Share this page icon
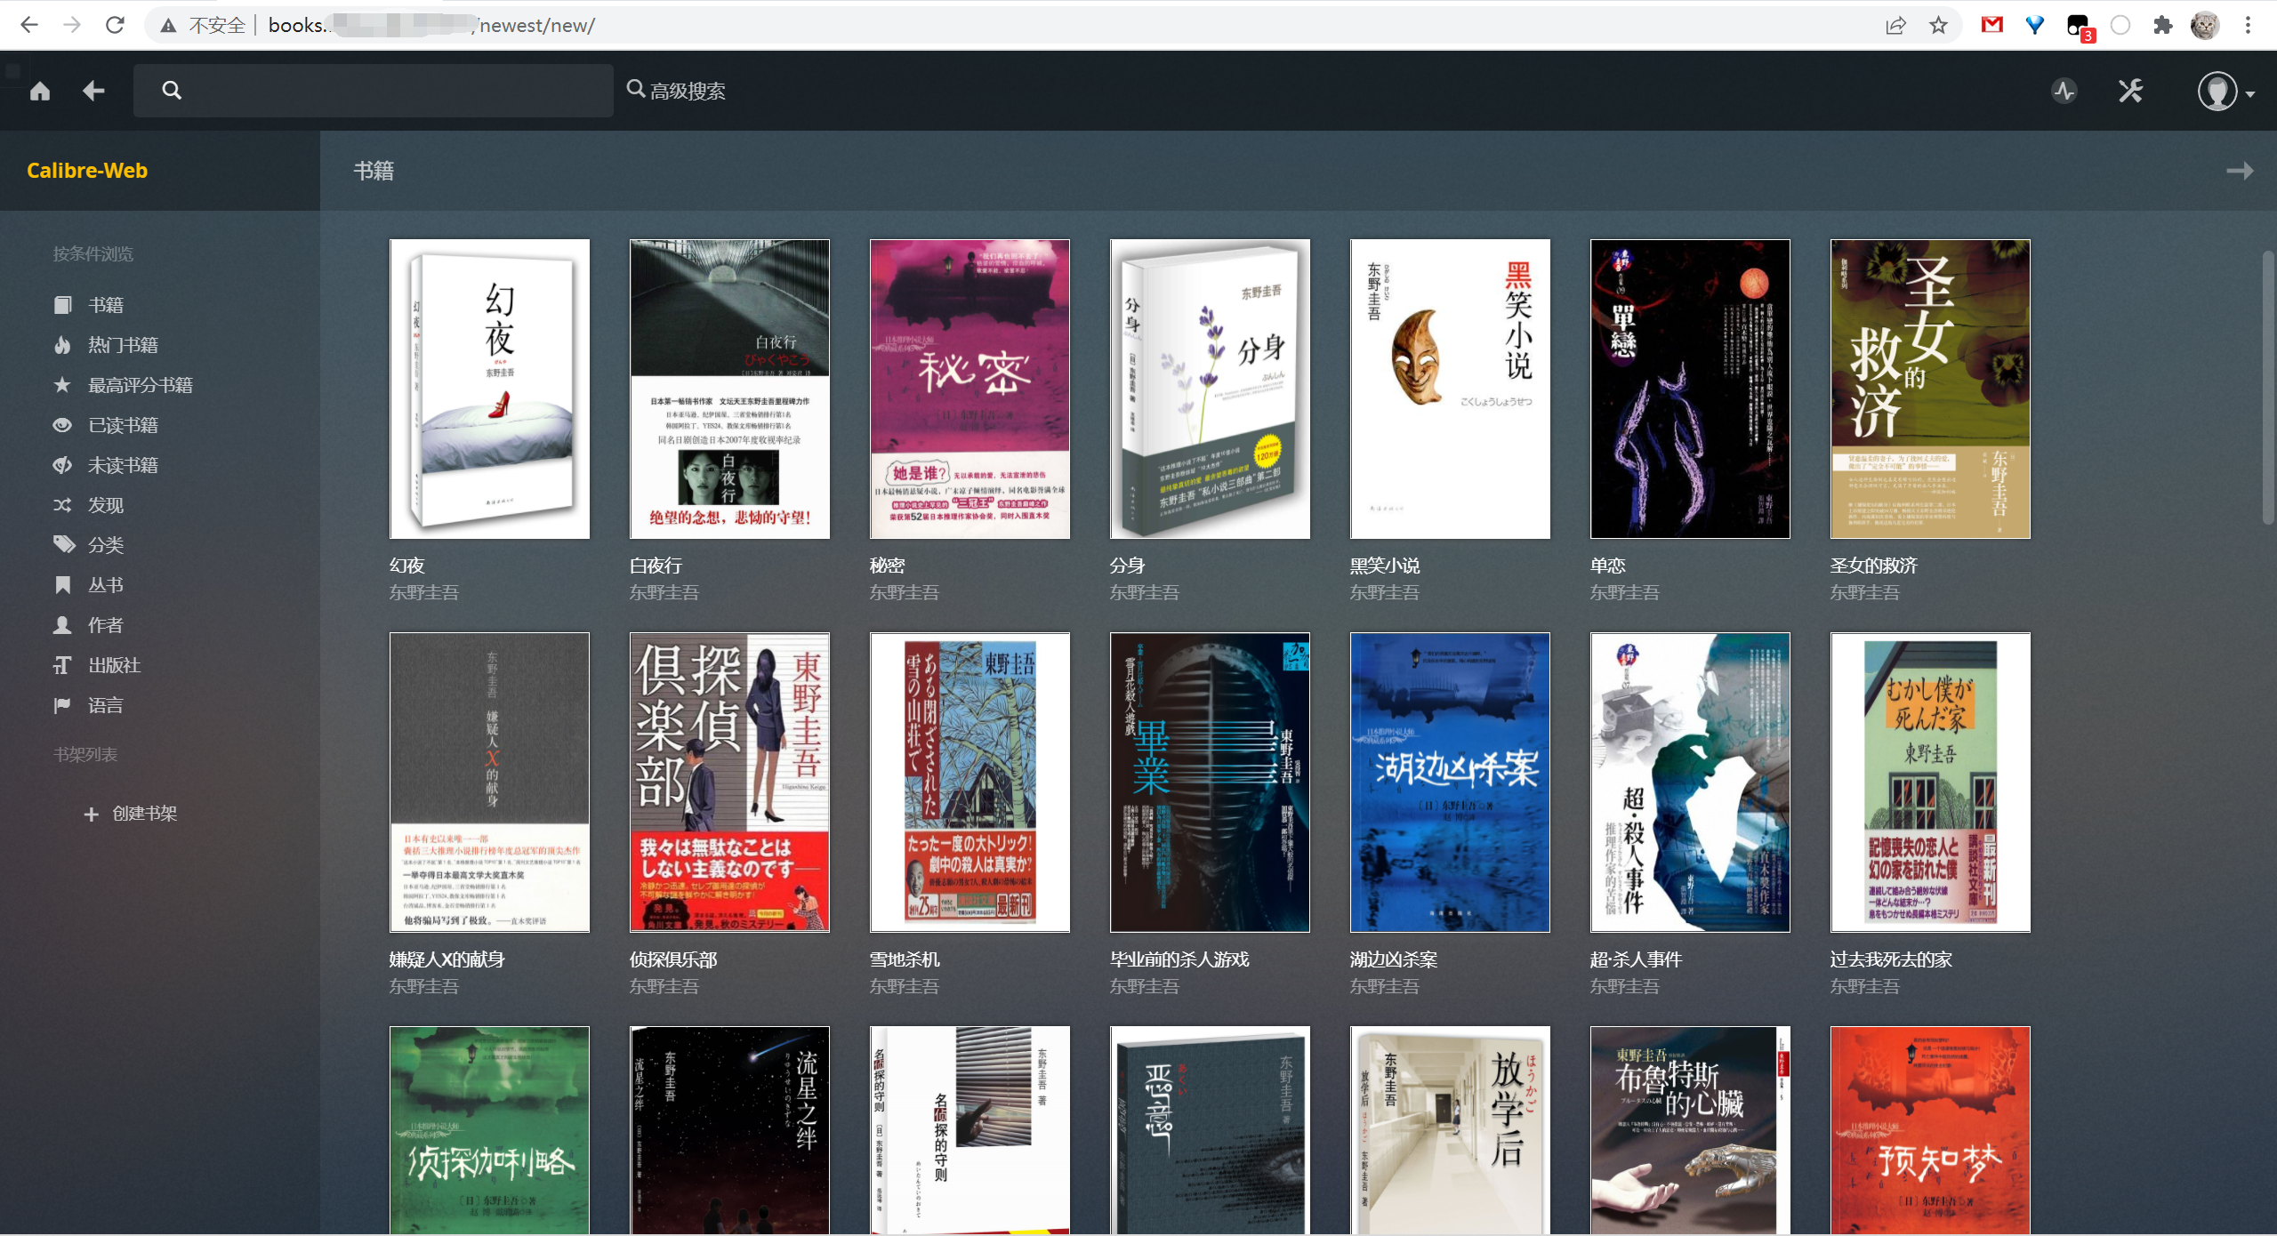Screen dimensions: 2277x1236 coord(1896,25)
